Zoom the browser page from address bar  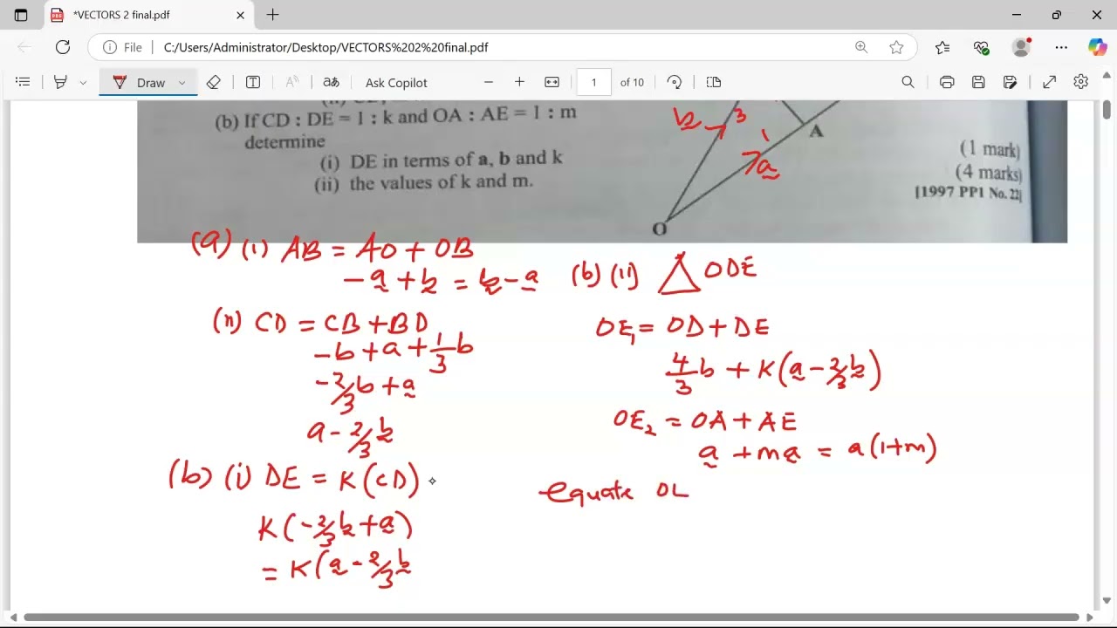point(861,47)
